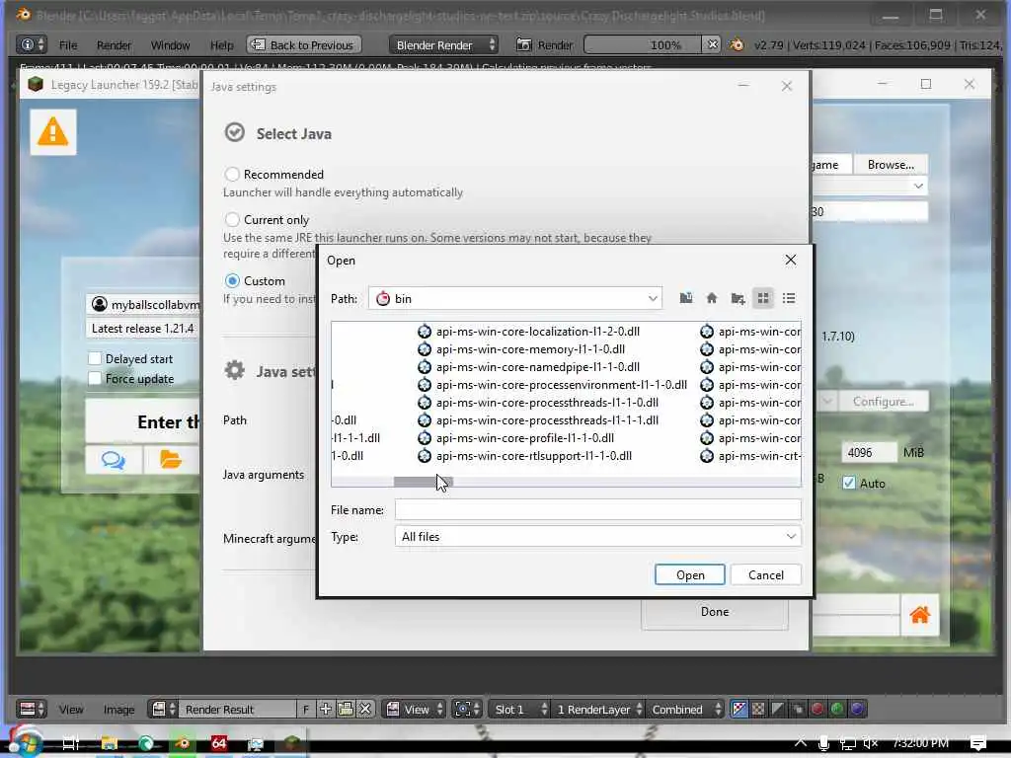The image size is (1011, 758).
Task: Open the View menu in image editor
Action: pos(71,710)
